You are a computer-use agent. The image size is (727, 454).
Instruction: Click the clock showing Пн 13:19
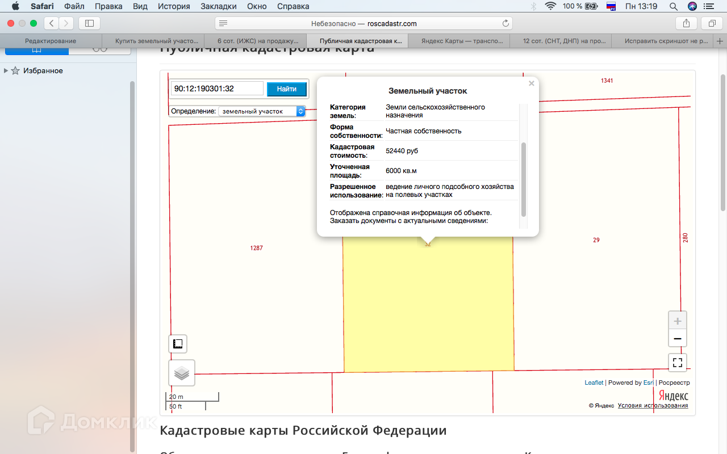point(641,6)
